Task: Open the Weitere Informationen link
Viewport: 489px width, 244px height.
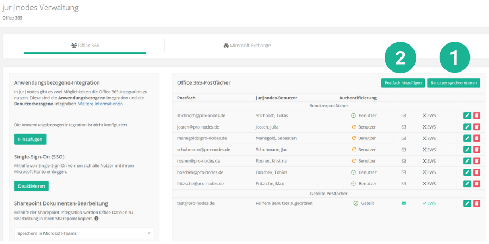Action: click(101, 104)
